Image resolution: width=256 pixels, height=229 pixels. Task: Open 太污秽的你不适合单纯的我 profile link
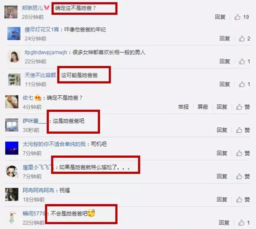54,144
